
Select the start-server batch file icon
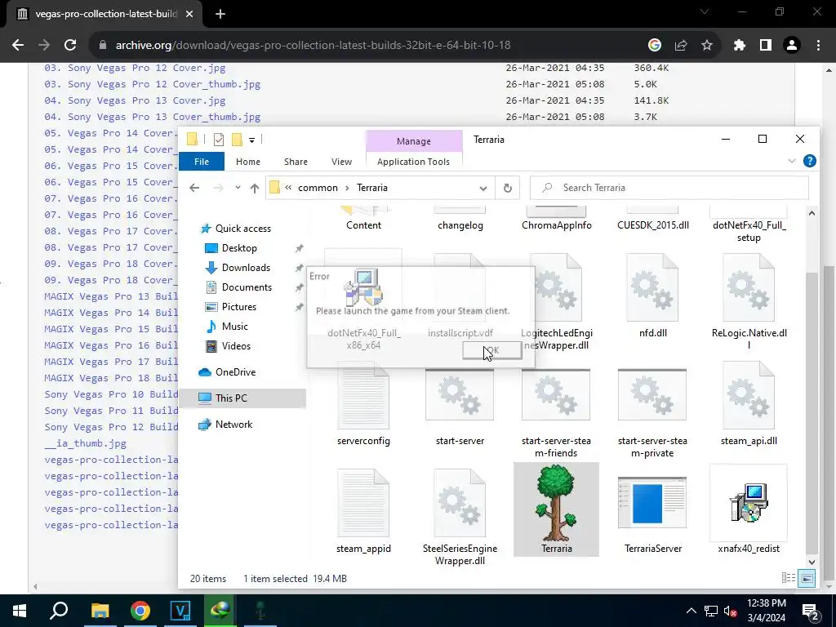(x=460, y=395)
